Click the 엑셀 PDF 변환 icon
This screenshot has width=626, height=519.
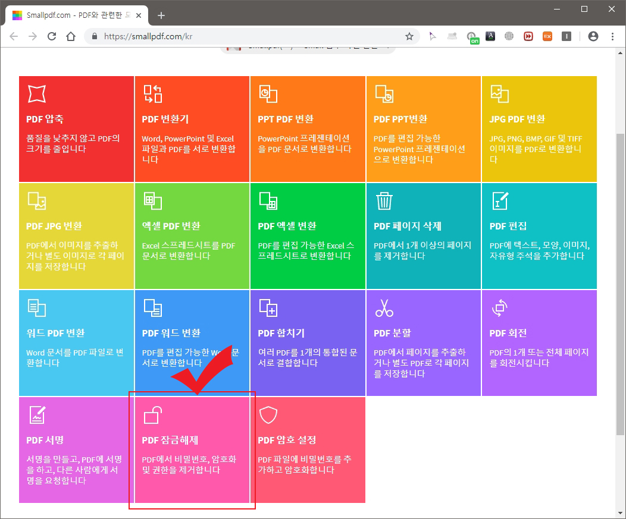152,201
